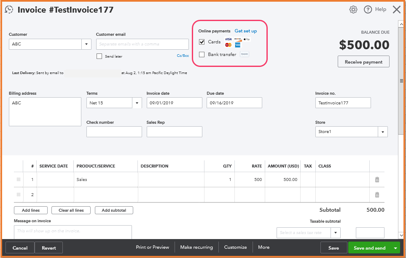Viewport: 406px width, 258px height.
Task: Click the Discover card logo
Action: tap(238, 39)
